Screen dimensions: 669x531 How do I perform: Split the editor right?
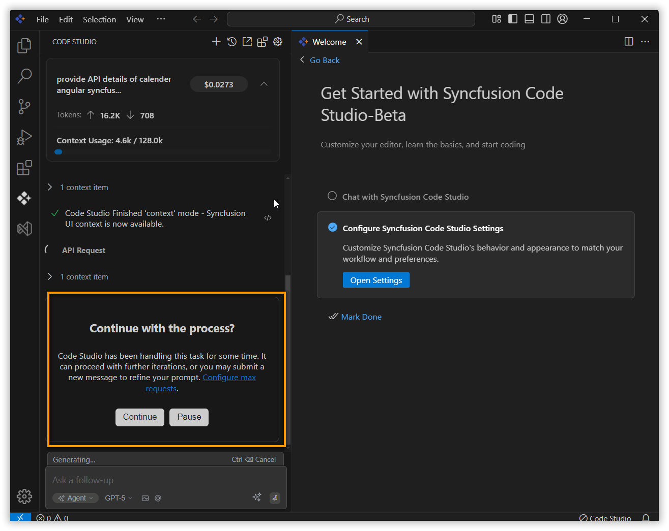629,42
